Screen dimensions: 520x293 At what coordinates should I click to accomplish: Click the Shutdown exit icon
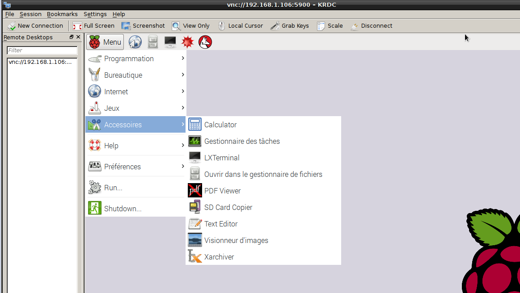[x=94, y=208]
